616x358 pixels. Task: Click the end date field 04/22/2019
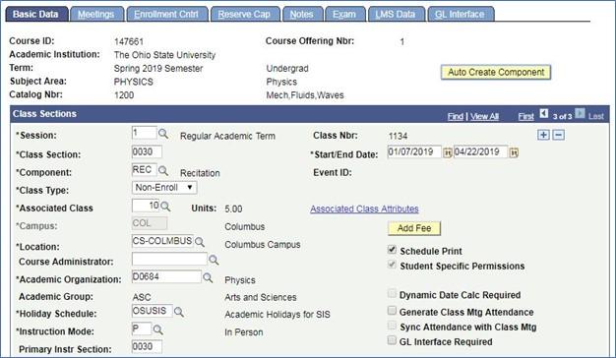click(x=481, y=151)
